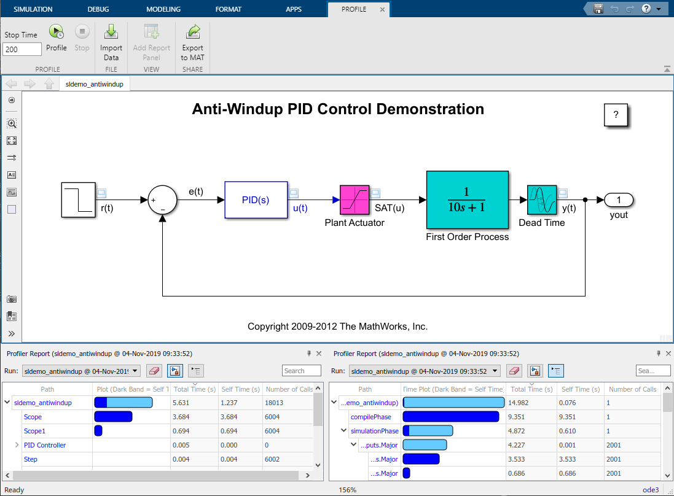Click the eraser icon in left Profiler Report

[x=154, y=371]
